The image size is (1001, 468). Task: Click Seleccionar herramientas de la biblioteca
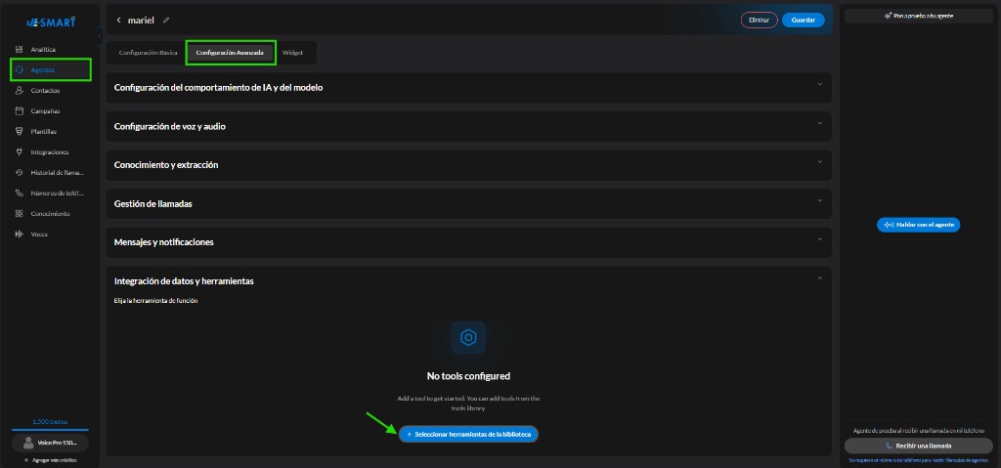point(468,434)
